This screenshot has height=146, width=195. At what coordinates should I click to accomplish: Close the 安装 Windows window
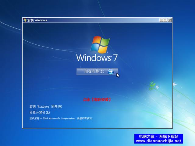click(x=169, y=20)
